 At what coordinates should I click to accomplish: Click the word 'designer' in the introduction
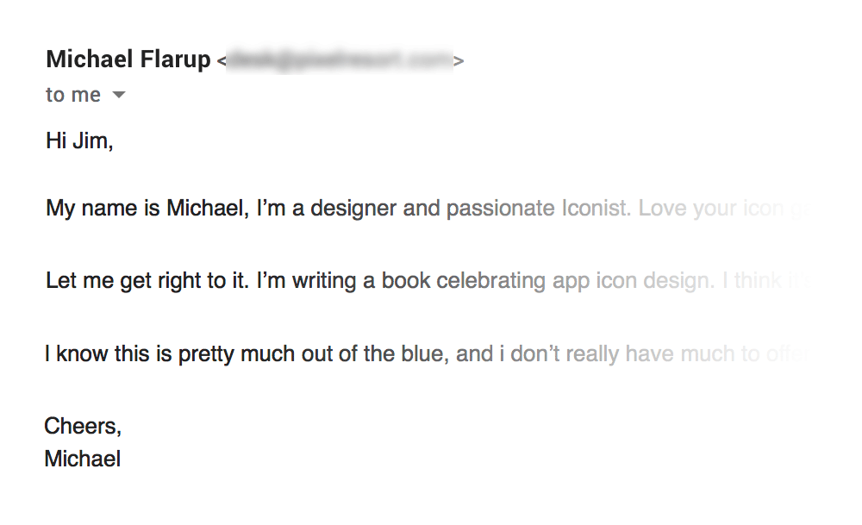point(353,208)
